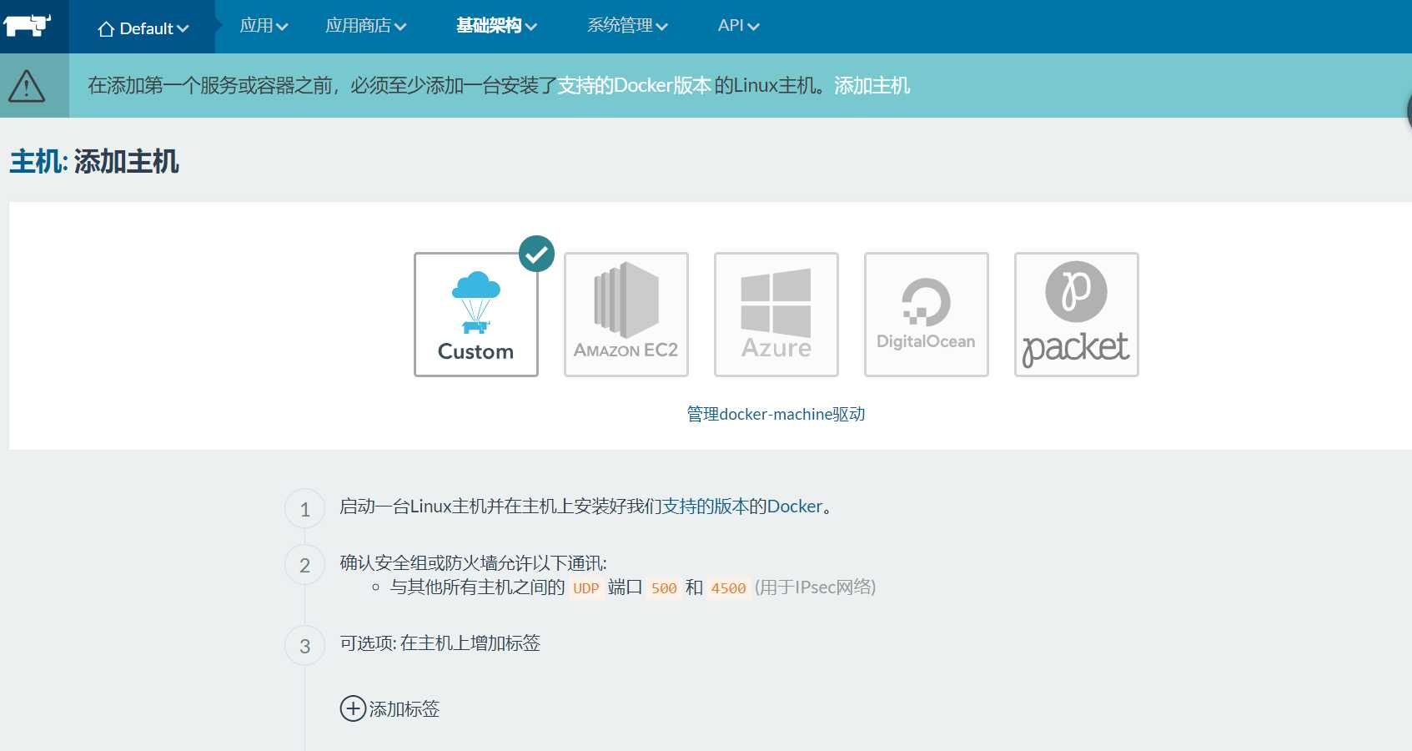Click the 确认安全组或防火墙允许以下通讯 text

tap(473, 563)
